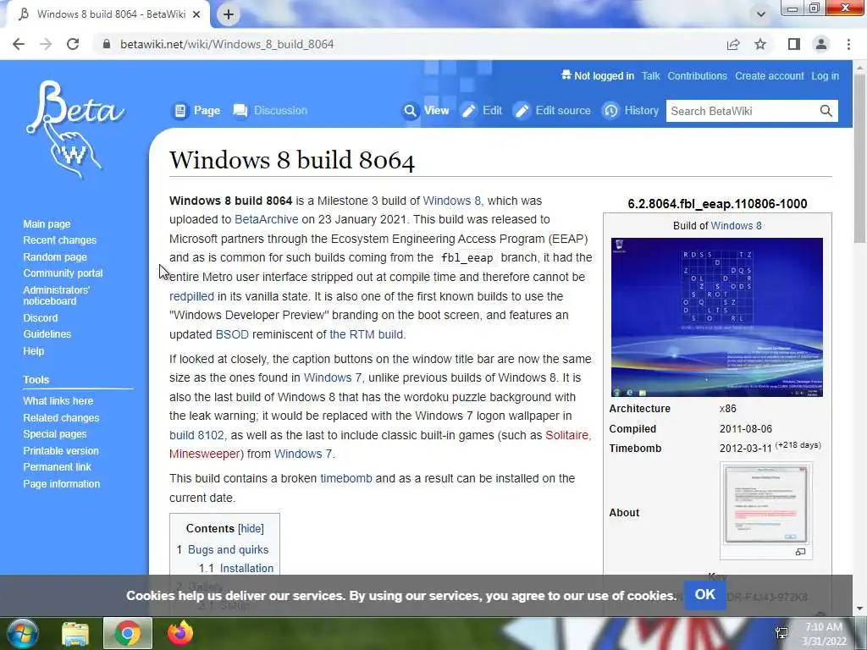Follow the BSOD link
867x650 pixels.
[x=232, y=334]
